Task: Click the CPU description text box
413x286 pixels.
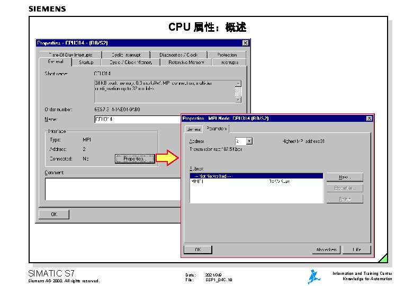Action: (x=168, y=92)
